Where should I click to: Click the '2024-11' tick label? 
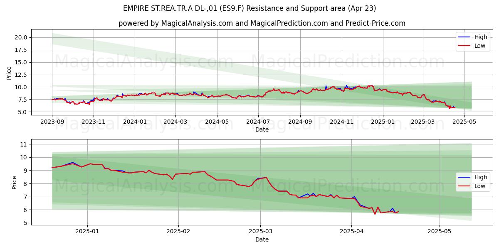click(x=341, y=122)
